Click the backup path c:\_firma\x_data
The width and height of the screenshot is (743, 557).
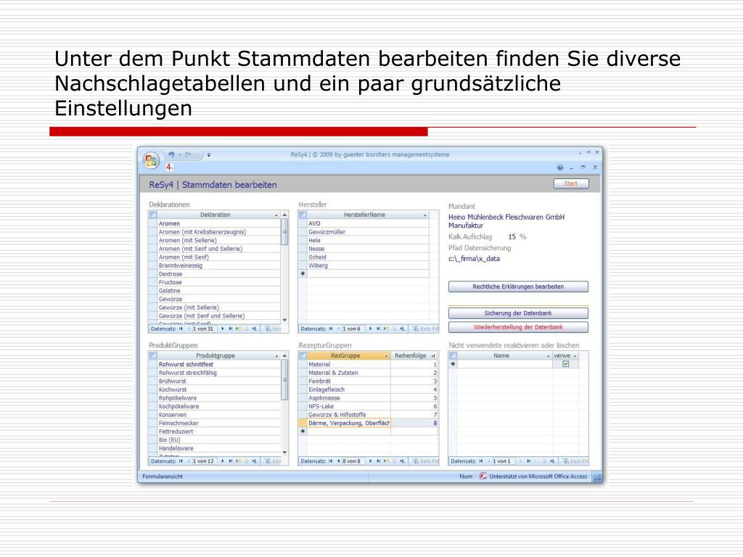click(x=474, y=259)
